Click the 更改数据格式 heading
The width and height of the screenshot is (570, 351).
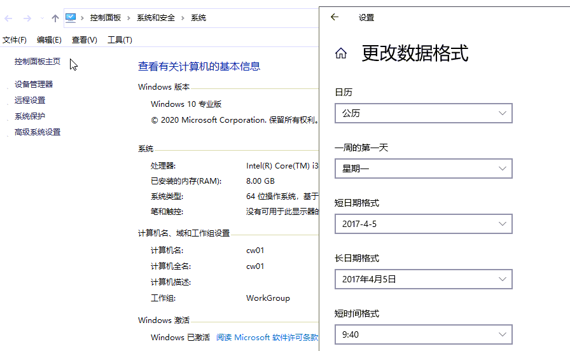pos(415,53)
